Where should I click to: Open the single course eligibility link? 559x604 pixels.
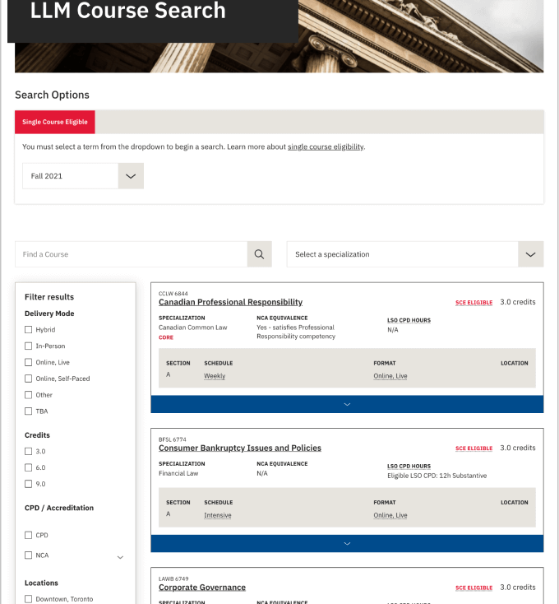pos(326,146)
